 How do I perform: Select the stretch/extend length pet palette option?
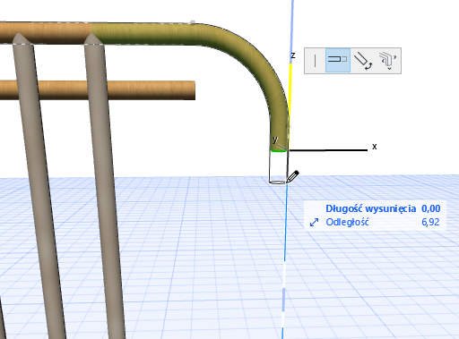point(338,60)
